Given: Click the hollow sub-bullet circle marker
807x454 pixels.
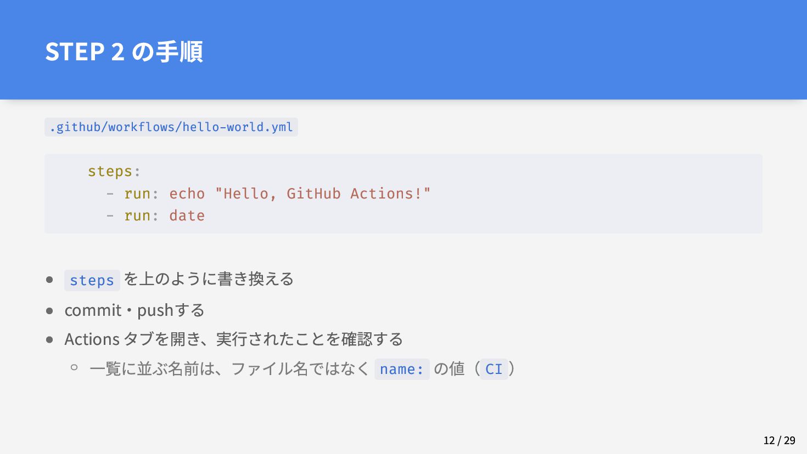Looking at the screenshot, I should pos(74,368).
